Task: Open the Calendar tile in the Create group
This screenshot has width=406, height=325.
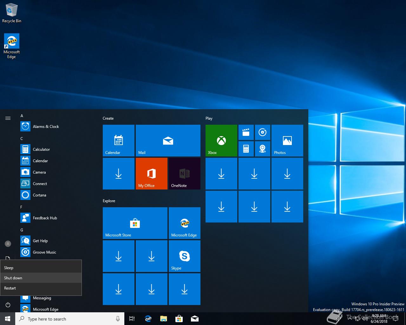Action: click(x=119, y=141)
